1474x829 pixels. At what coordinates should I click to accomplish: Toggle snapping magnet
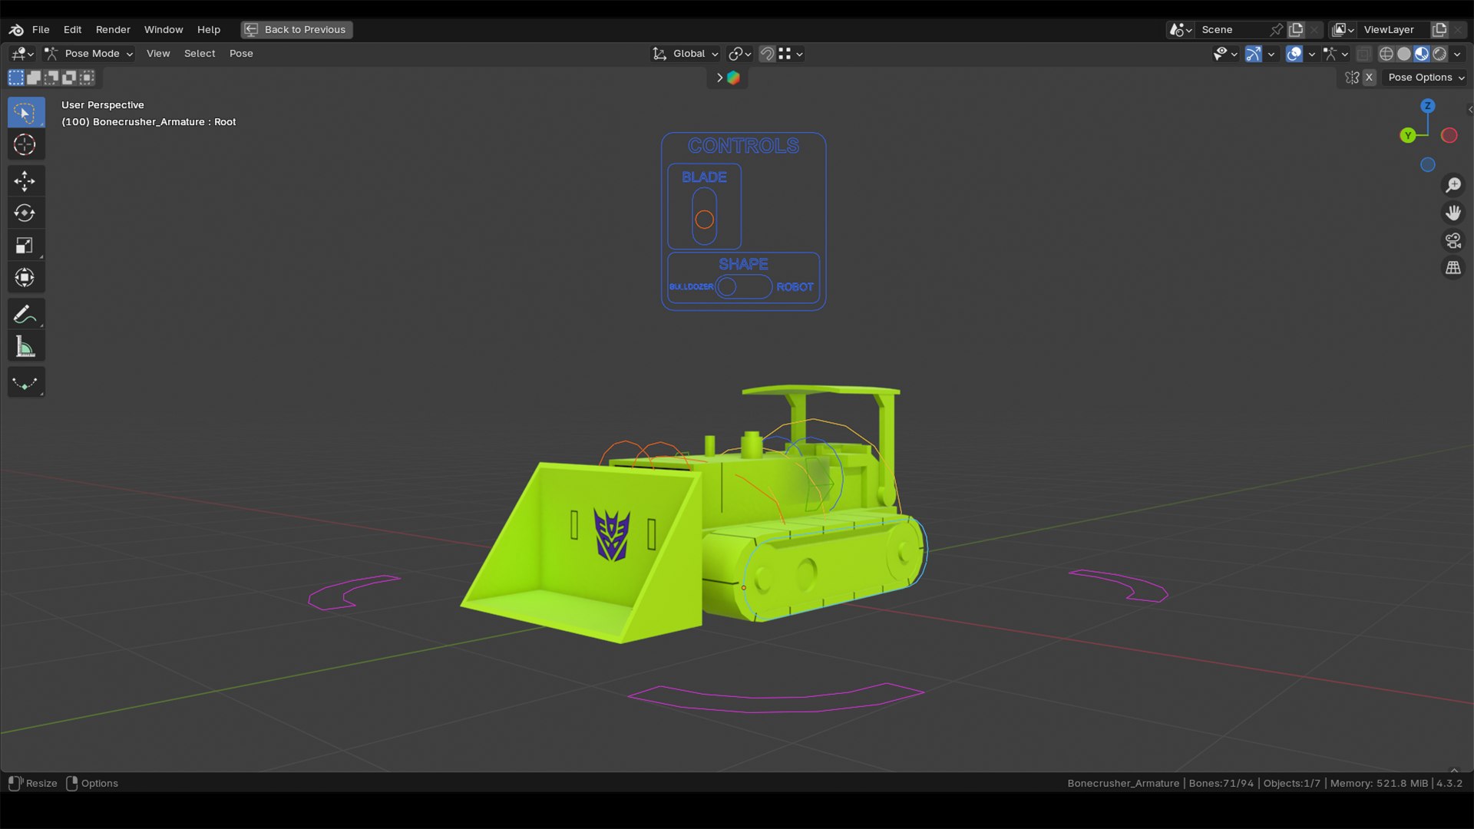click(767, 54)
